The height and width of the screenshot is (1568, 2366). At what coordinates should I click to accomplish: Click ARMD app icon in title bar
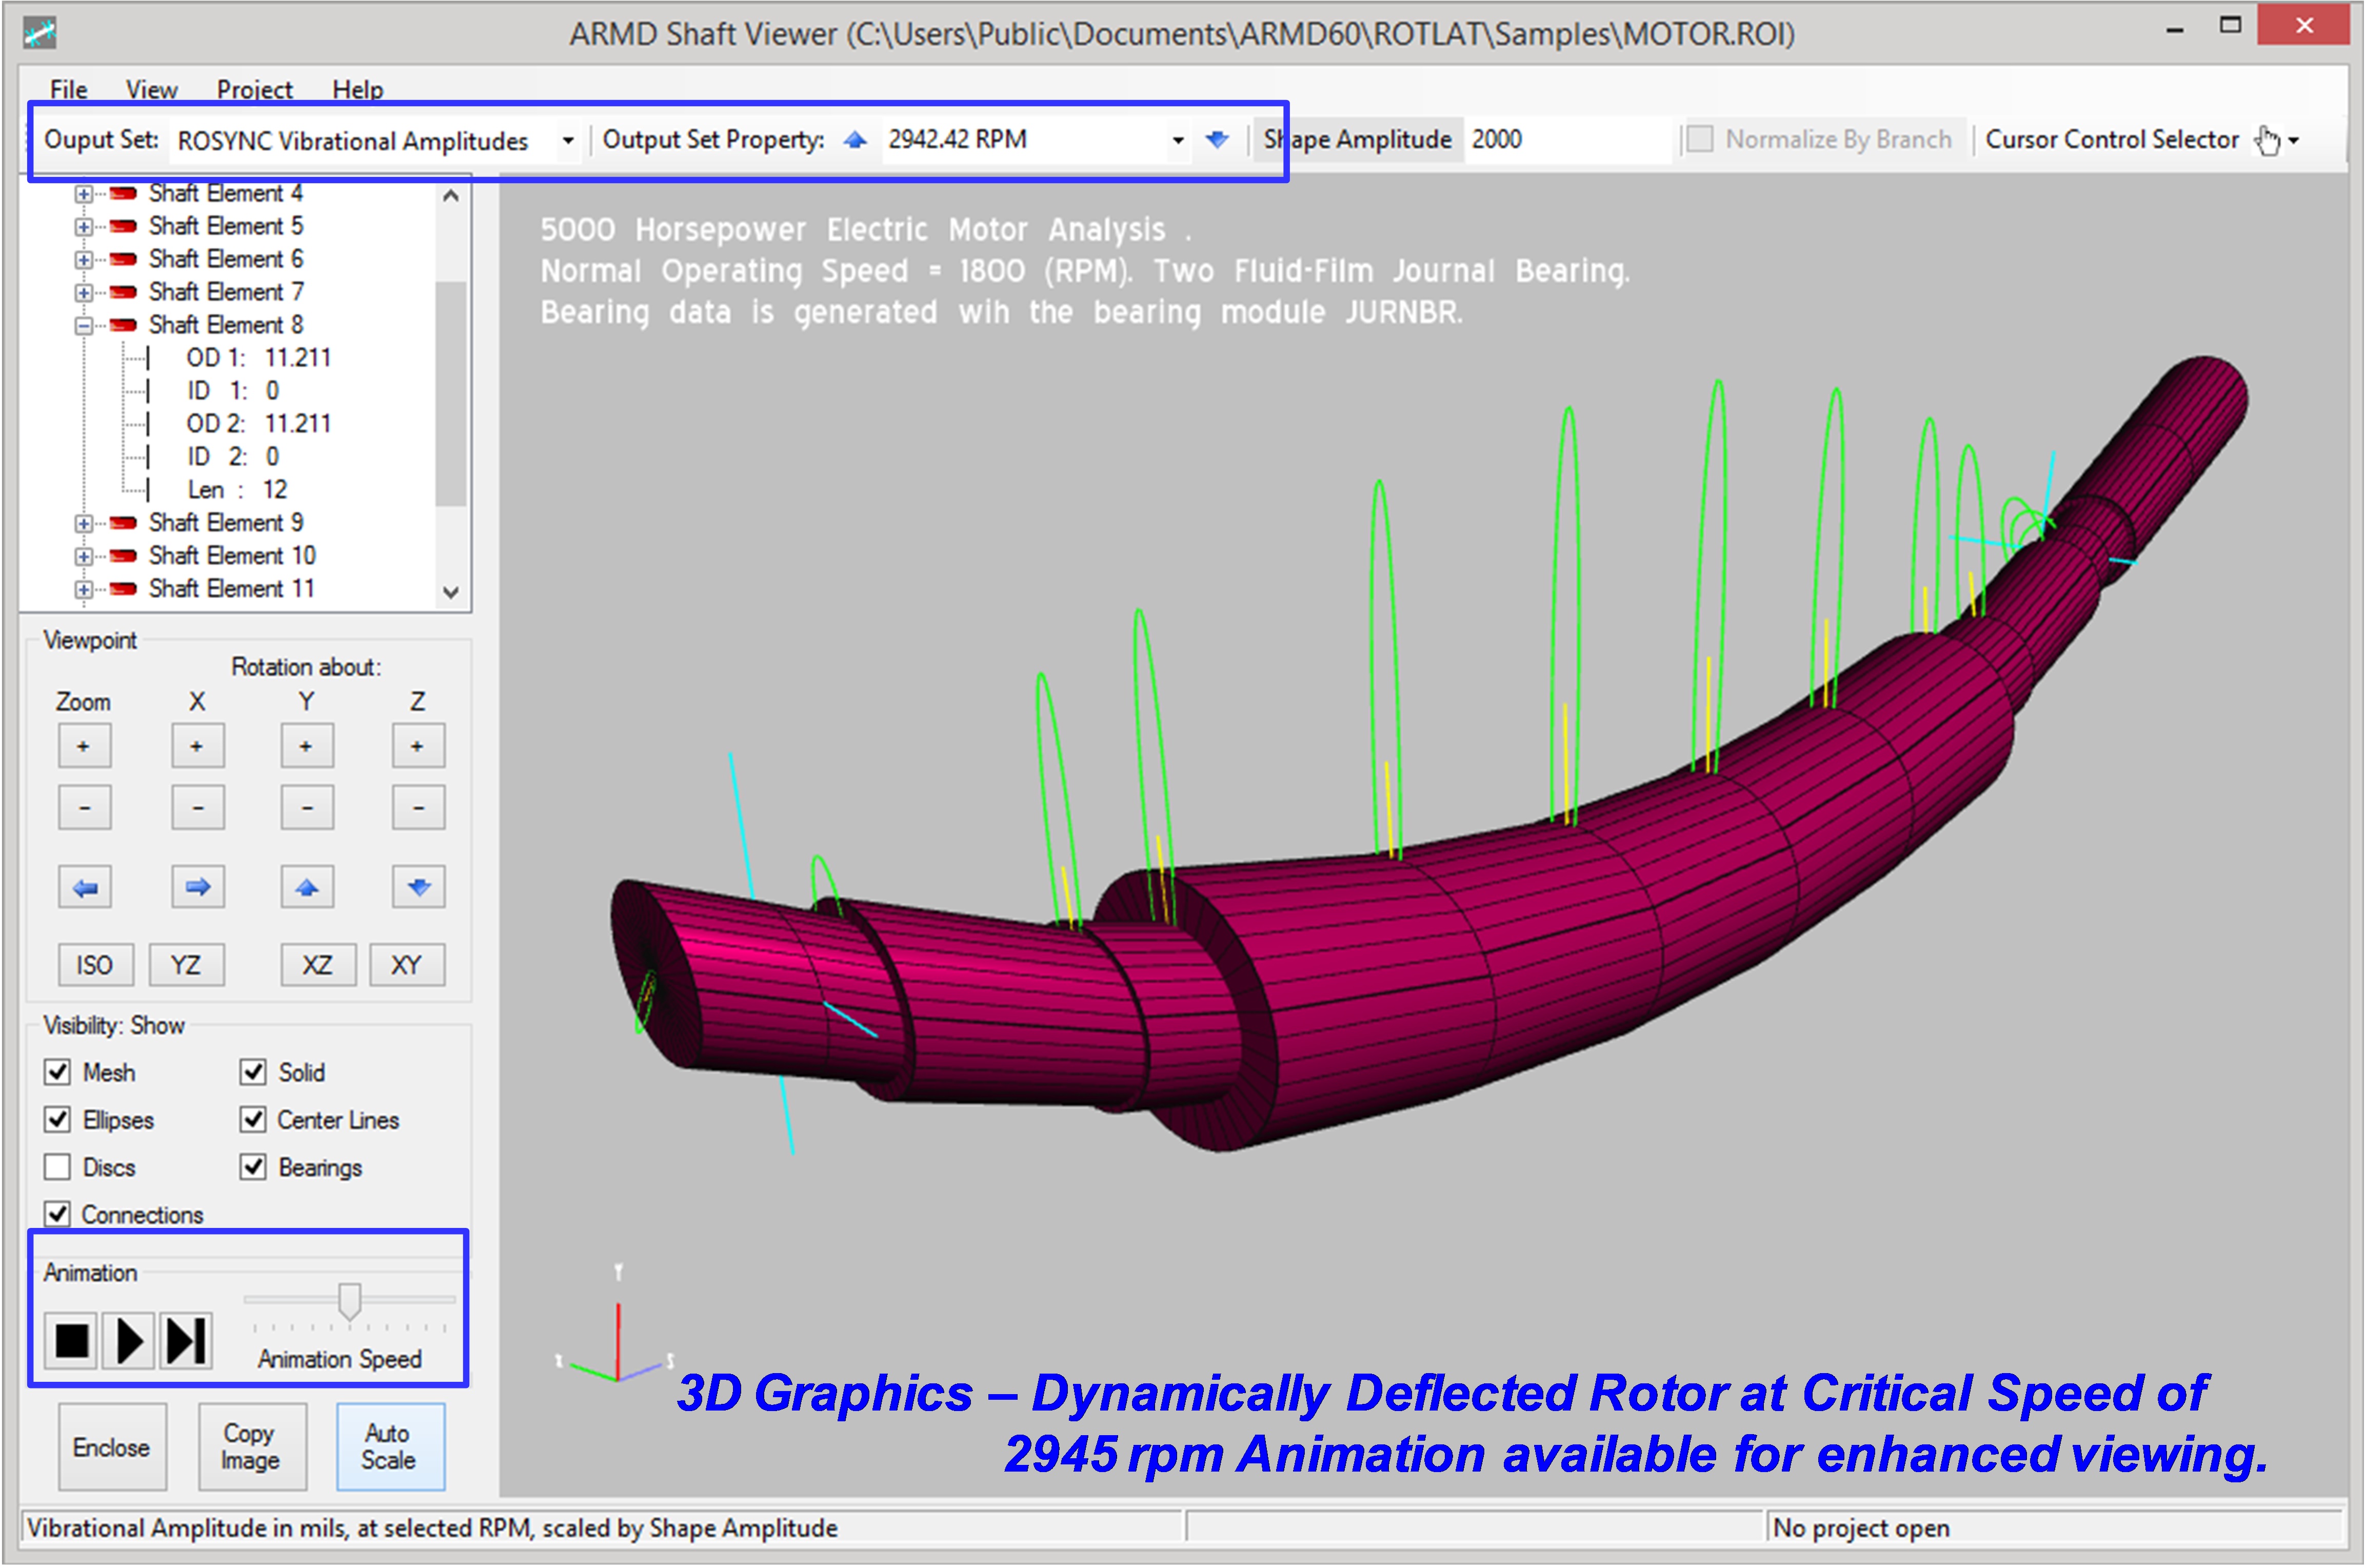pos(39,33)
